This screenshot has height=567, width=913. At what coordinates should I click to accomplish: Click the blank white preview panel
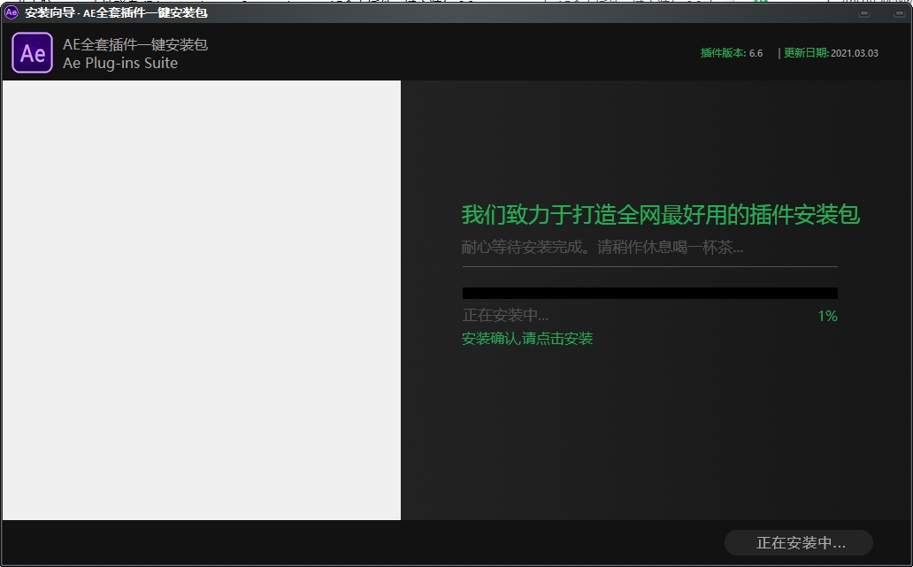pos(201,299)
